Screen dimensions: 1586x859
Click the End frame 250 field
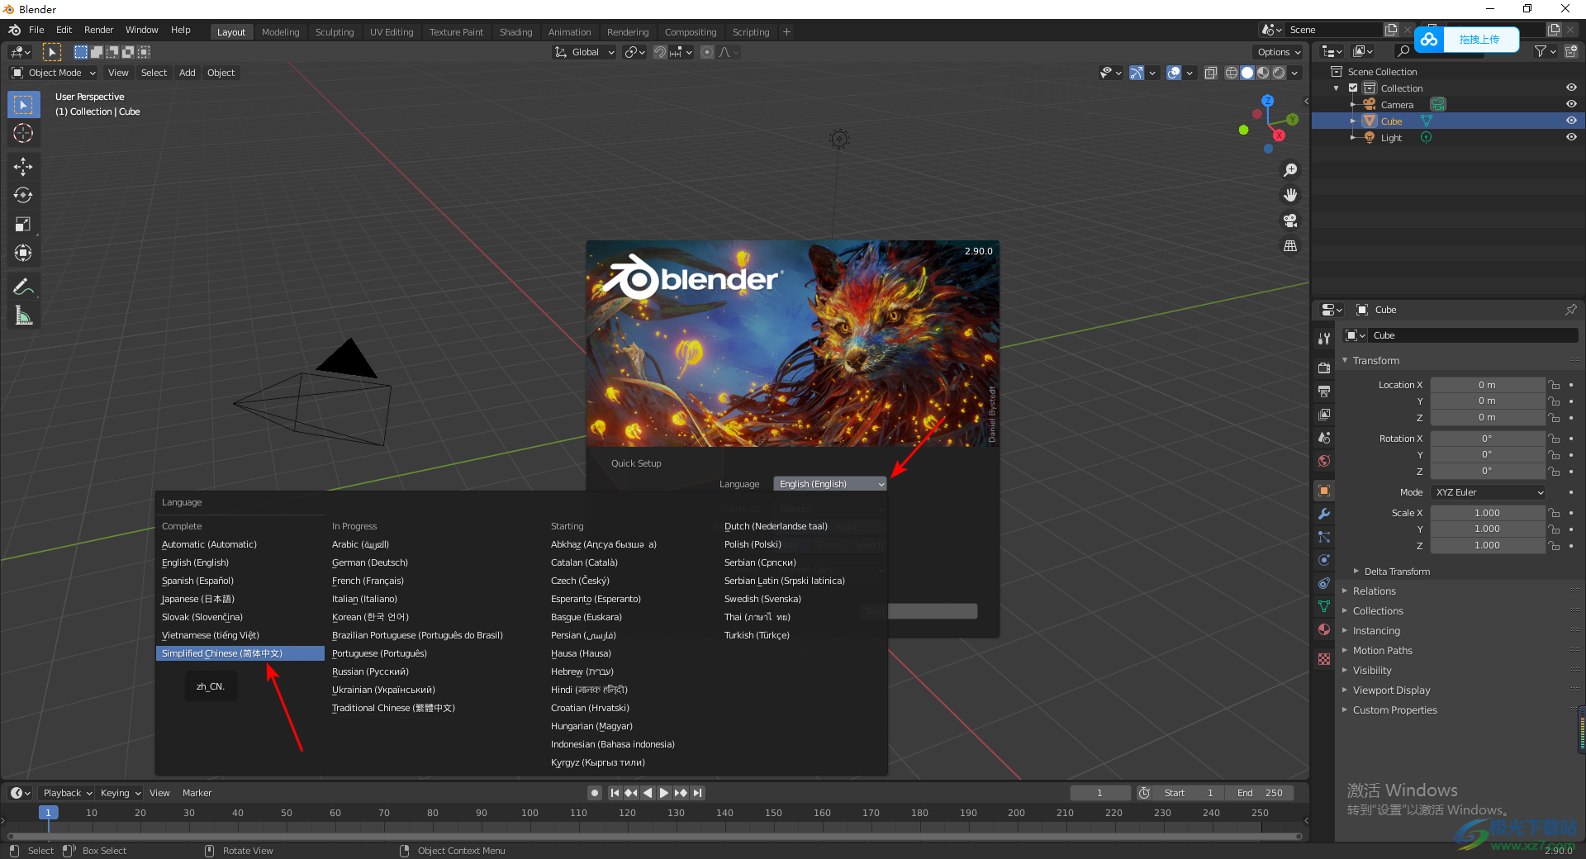click(1261, 793)
